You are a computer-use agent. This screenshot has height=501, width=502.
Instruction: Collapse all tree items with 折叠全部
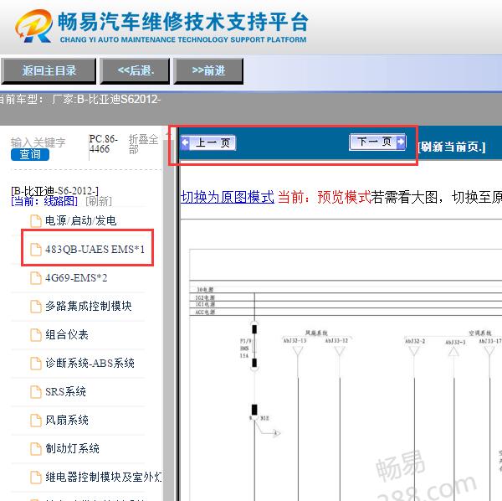[x=143, y=144]
